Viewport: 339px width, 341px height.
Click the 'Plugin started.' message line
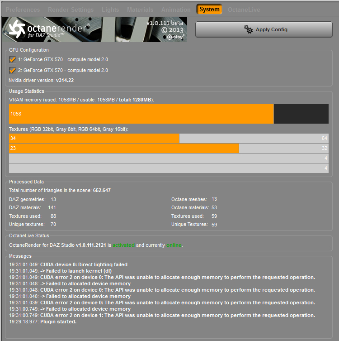(43, 322)
